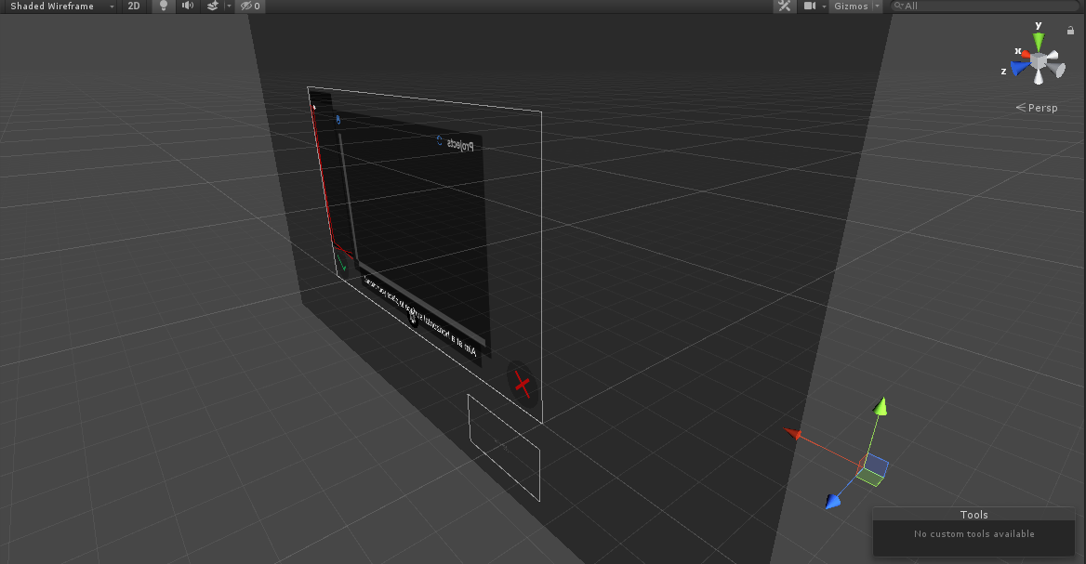Click the green Y axis cone on orientation gizmo
The height and width of the screenshot is (564, 1086).
coord(1039,41)
